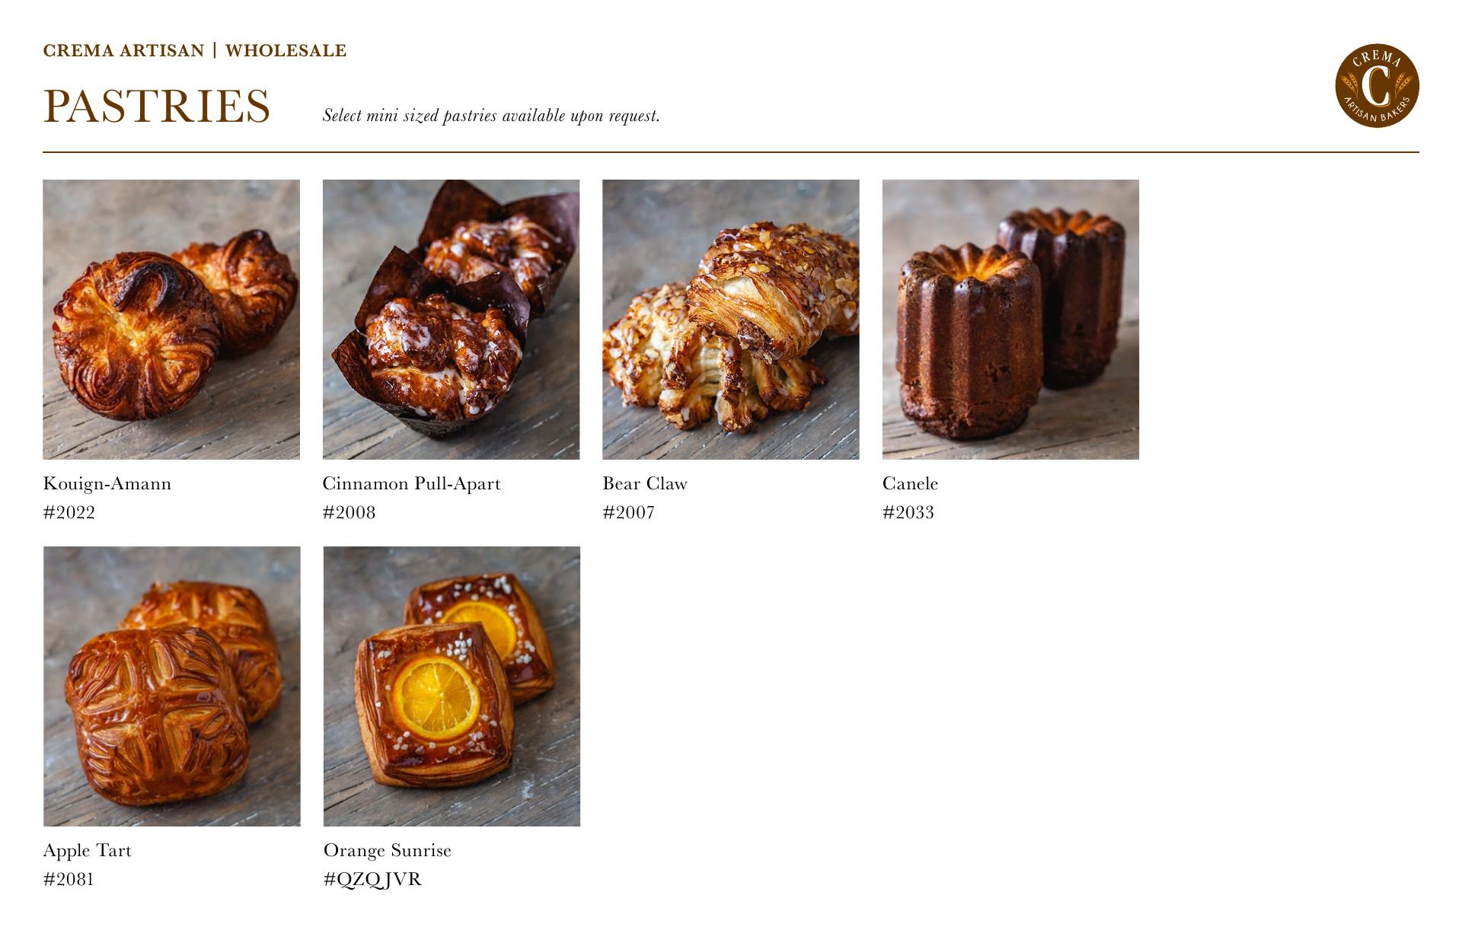1462x946 pixels.
Task: Open the Canele product image
Action: click(1010, 320)
